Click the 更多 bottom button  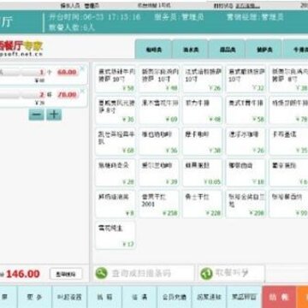coord(34,297)
